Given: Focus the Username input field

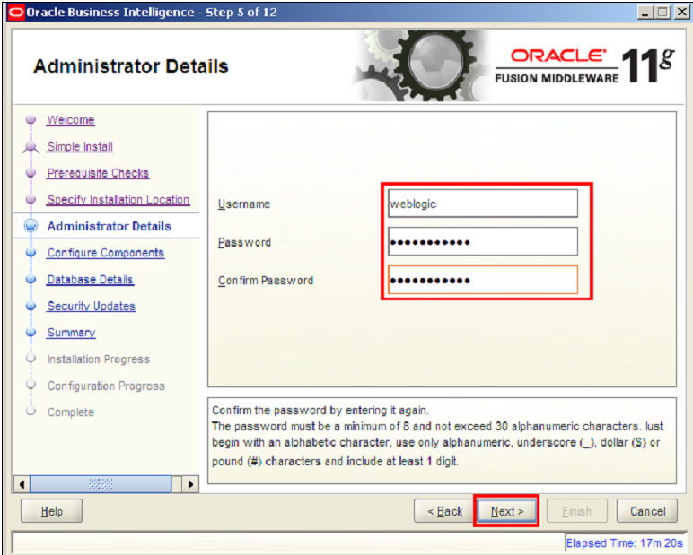Looking at the screenshot, I should pos(483,204).
